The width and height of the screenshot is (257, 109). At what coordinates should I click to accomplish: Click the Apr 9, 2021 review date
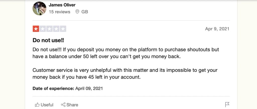217,29
